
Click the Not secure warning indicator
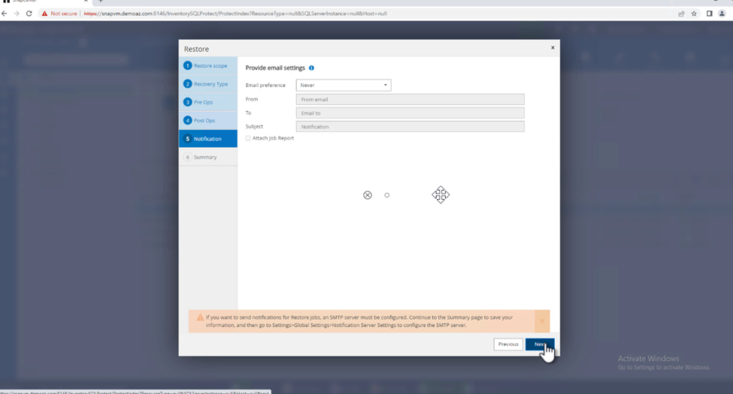(x=59, y=14)
